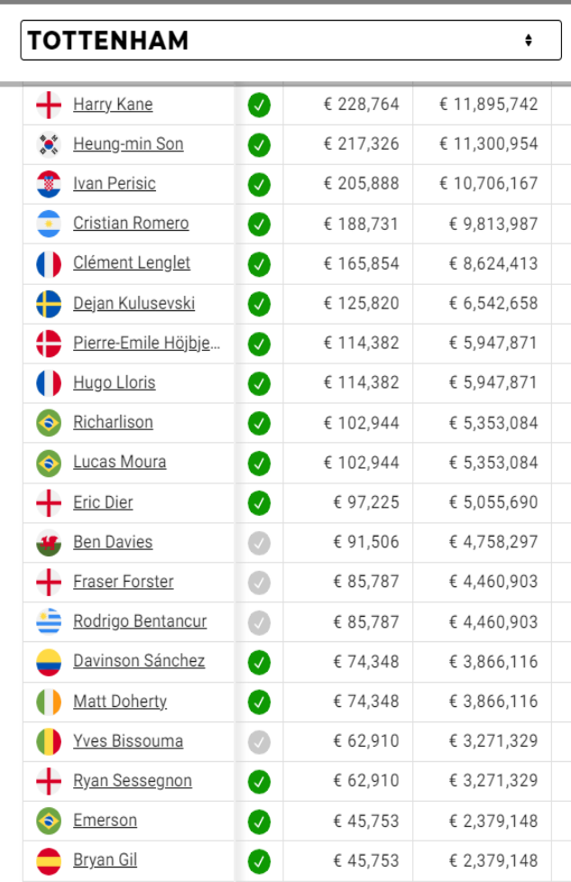The width and height of the screenshot is (571, 882).
Task: Click the Spain flag beside Bryan Gil
Action: coord(49,860)
